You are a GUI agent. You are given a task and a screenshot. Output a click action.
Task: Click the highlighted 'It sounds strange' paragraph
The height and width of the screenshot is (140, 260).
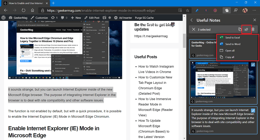62,95
